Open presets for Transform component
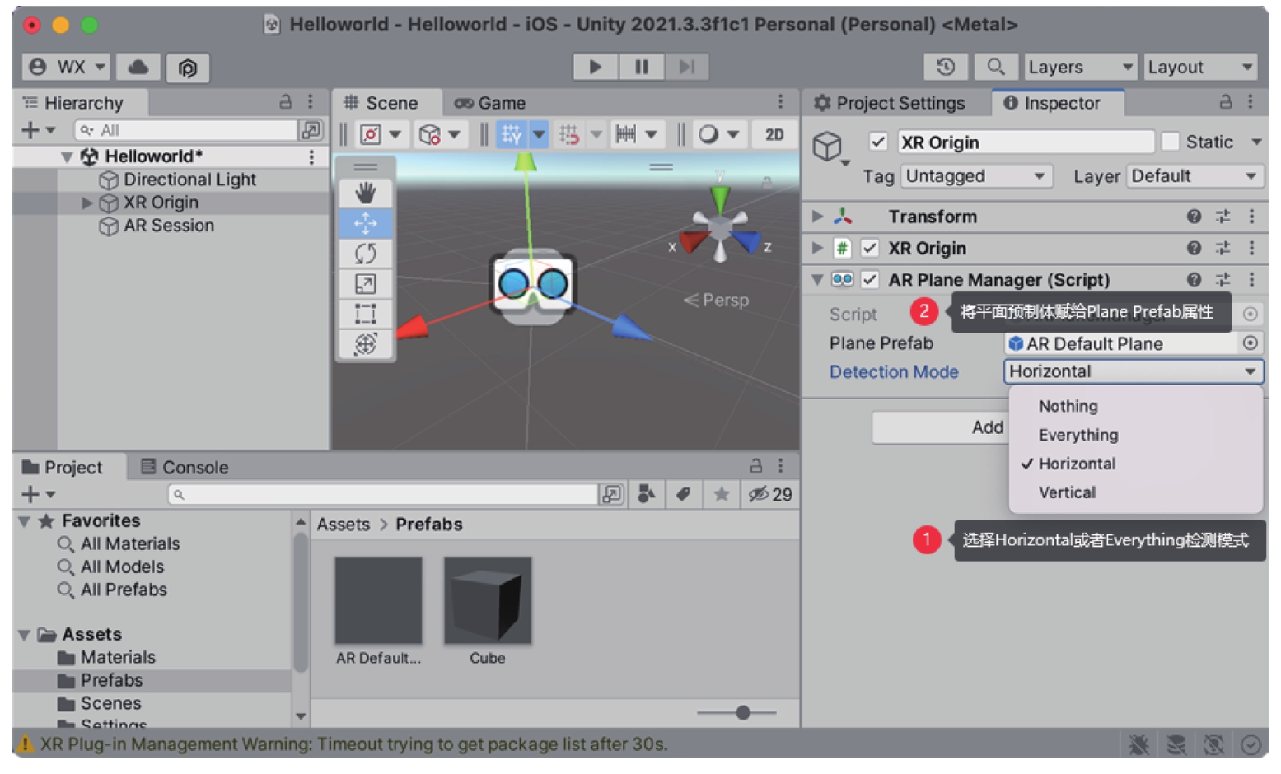 click(1223, 217)
